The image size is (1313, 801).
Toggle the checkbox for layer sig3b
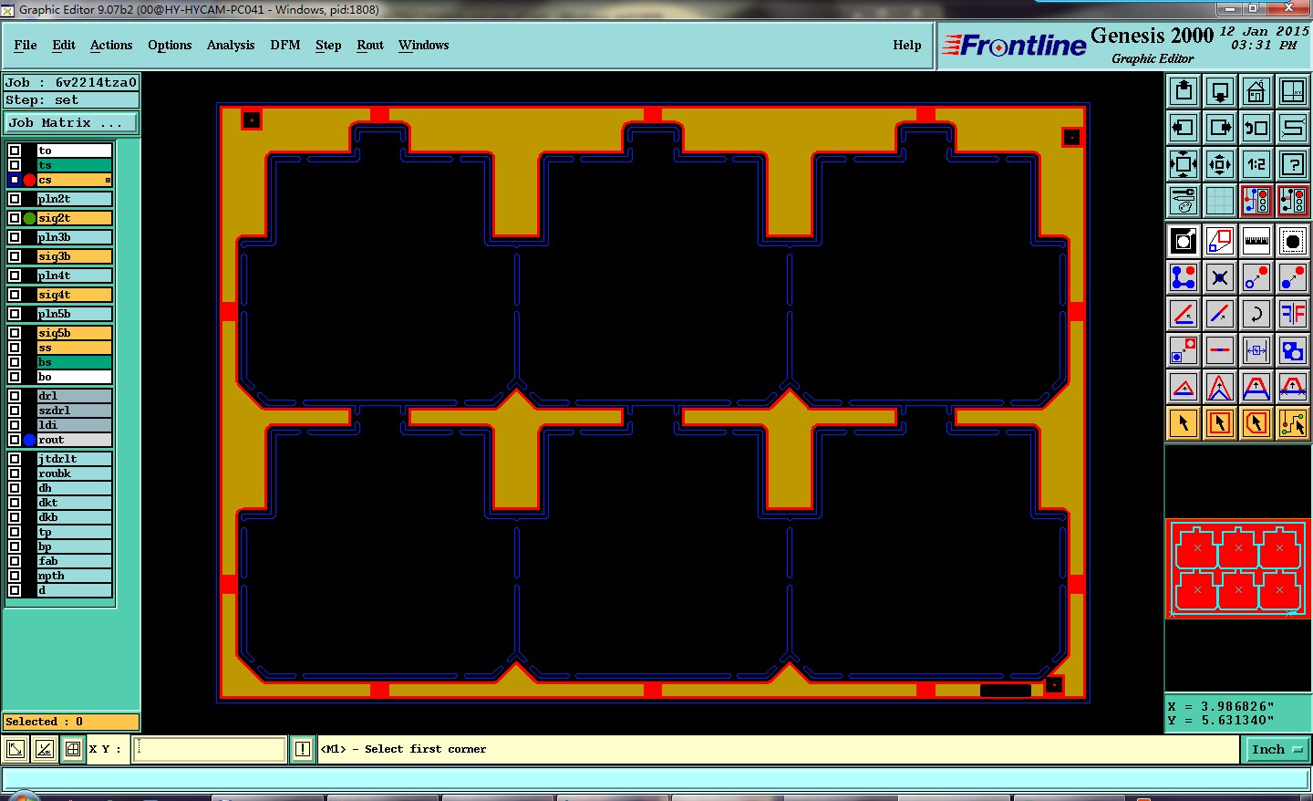click(x=15, y=256)
